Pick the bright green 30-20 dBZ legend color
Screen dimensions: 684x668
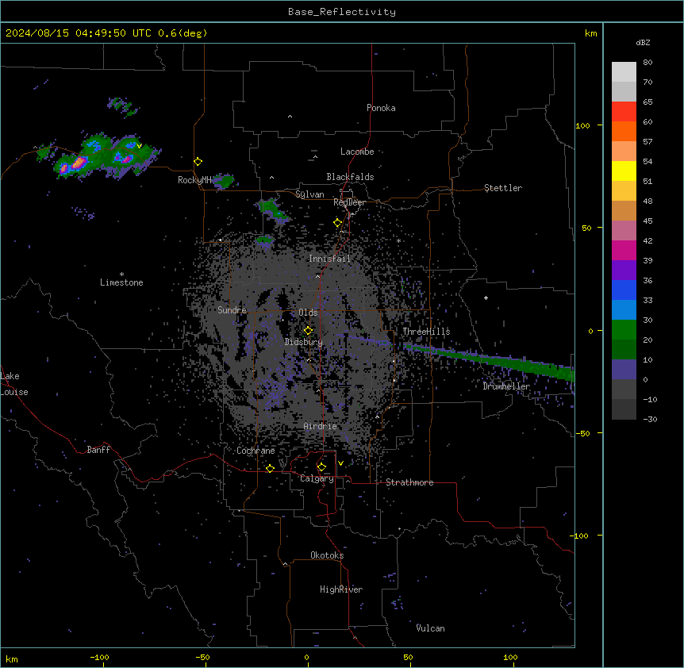point(624,330)
